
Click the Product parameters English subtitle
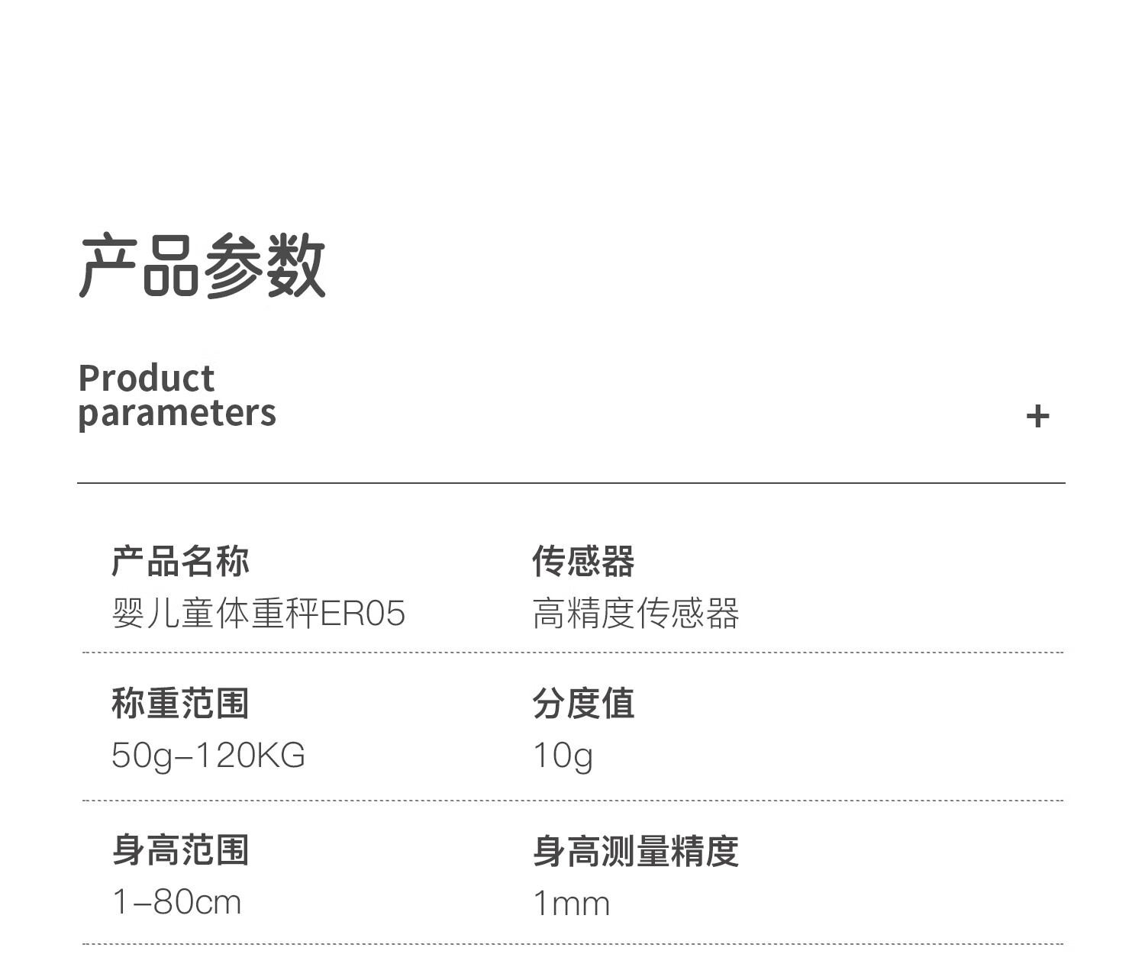coord(177,396)
